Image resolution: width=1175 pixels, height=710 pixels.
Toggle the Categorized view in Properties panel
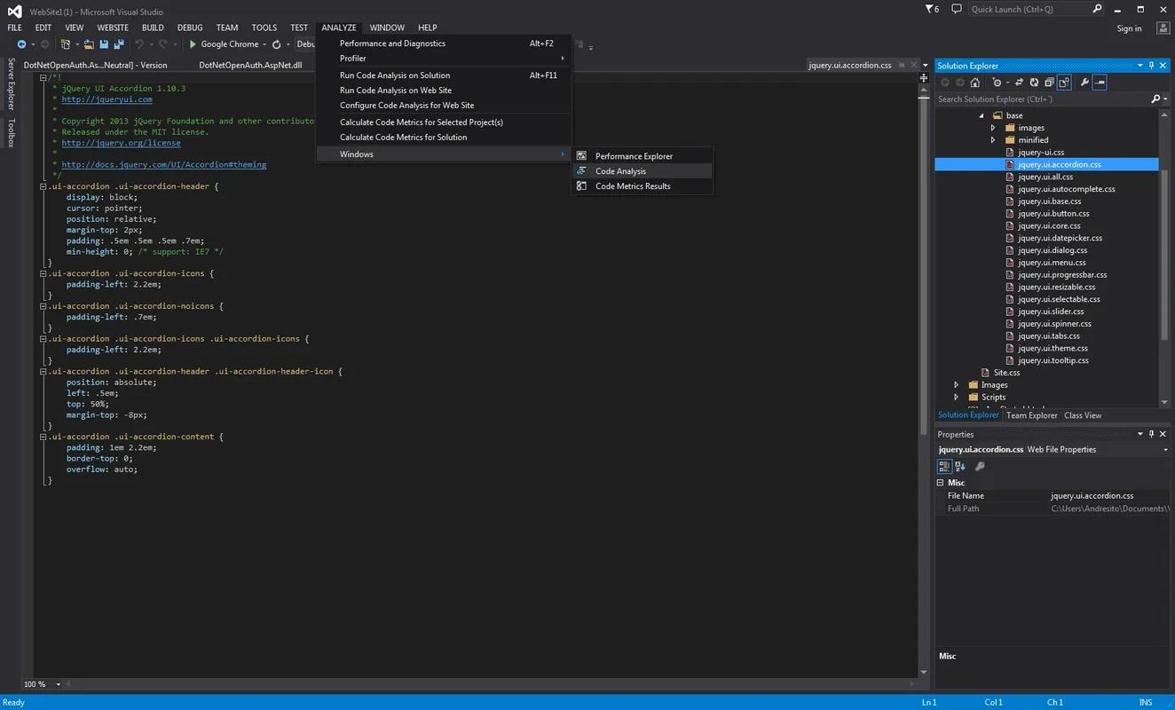click(945, 466)
